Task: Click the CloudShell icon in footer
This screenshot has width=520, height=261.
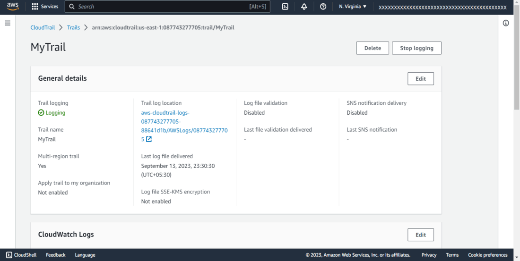Action: (x=9, y=255)
